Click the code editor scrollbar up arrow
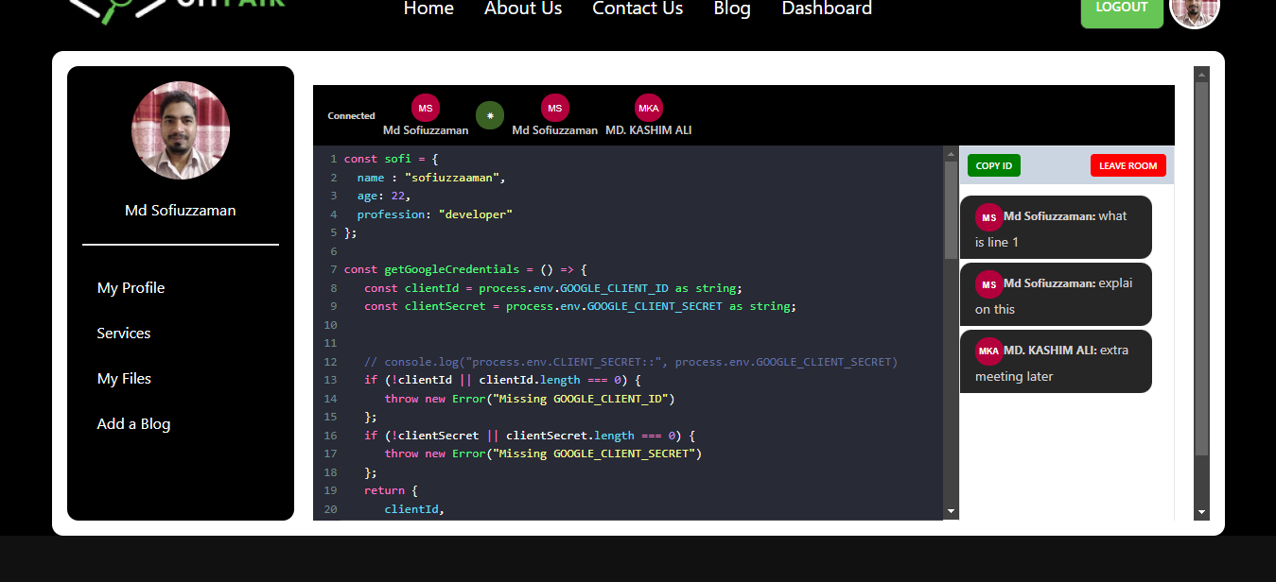Viewport: 1276px width, 582px height. (x=951, y=152)
